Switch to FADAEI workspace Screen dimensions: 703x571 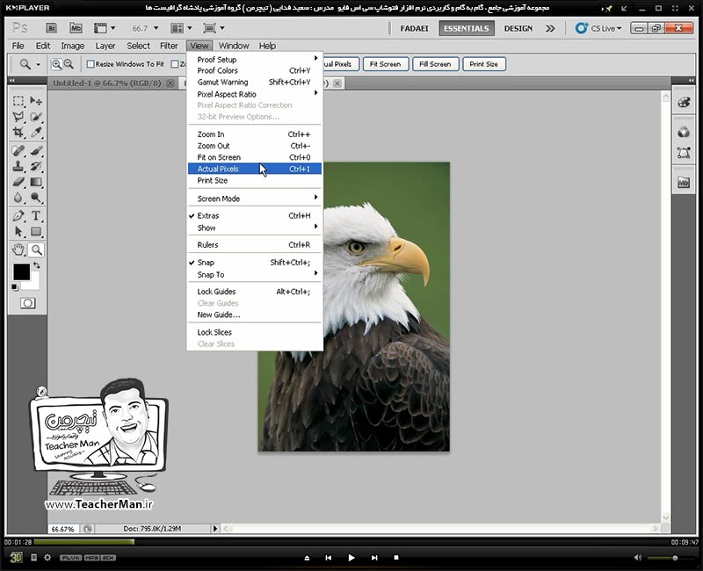point(414,28)
